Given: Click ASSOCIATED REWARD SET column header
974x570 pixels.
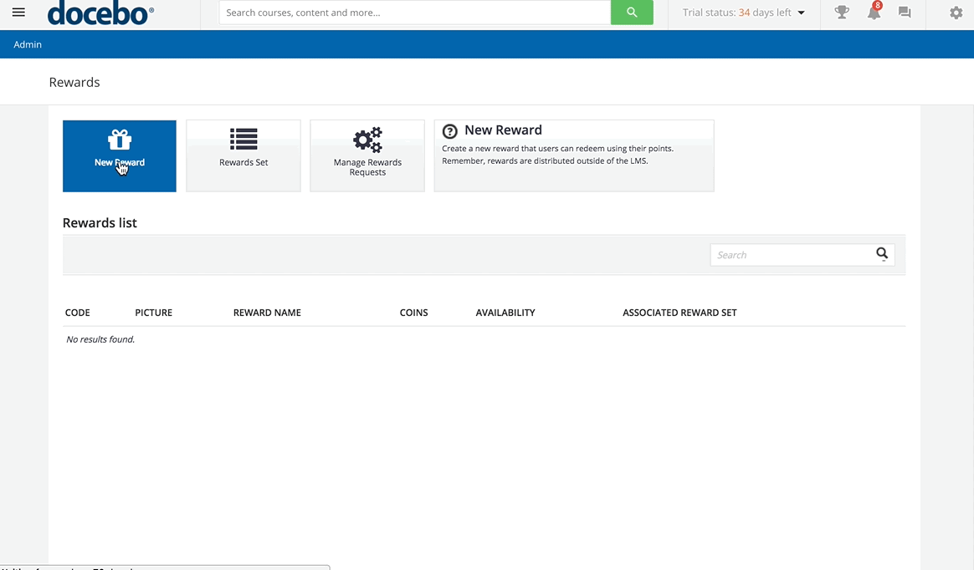Looking at the screenshot, I should pyautogui.click(x=679, y=313).
